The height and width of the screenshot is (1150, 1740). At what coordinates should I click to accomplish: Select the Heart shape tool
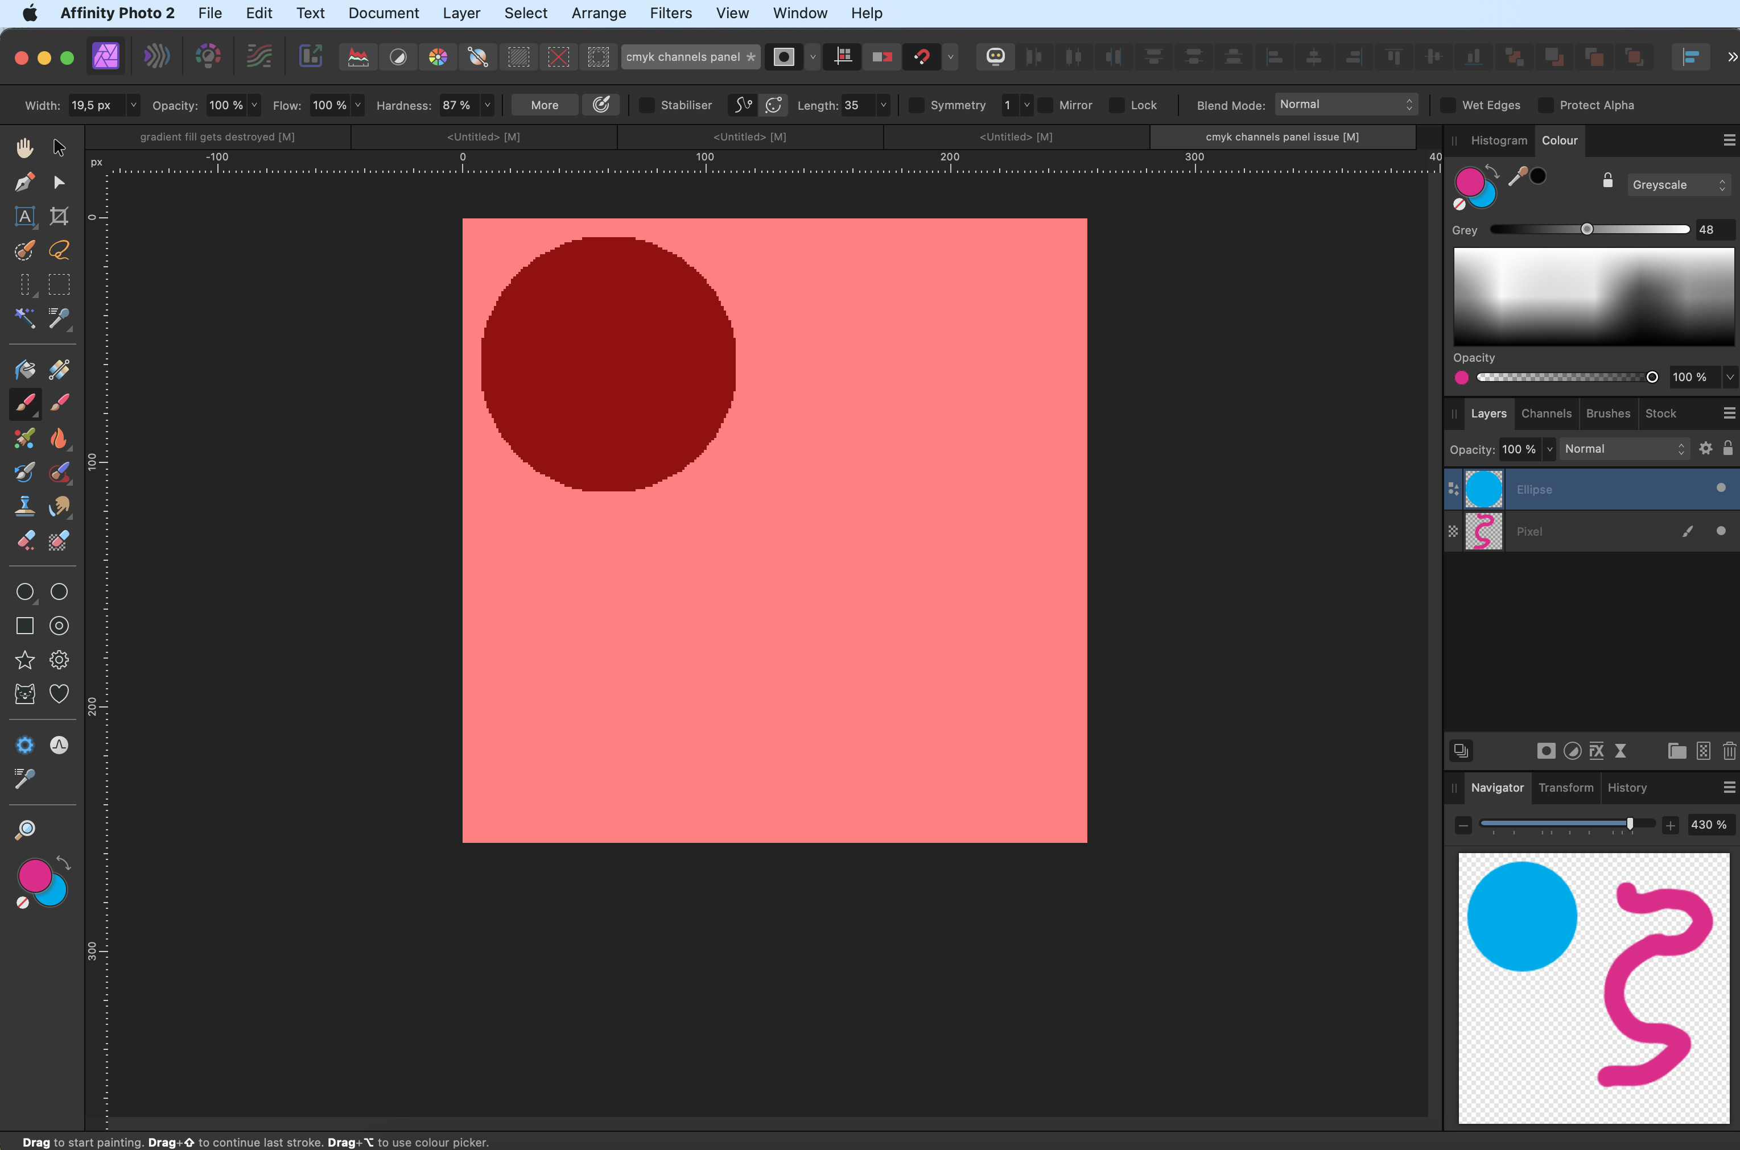pos(59,694)
